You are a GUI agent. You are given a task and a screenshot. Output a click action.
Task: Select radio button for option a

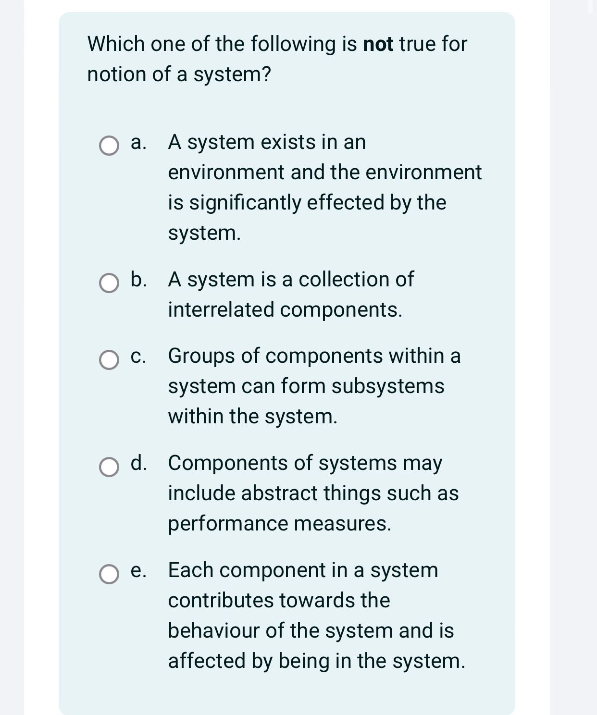(110, 145)
